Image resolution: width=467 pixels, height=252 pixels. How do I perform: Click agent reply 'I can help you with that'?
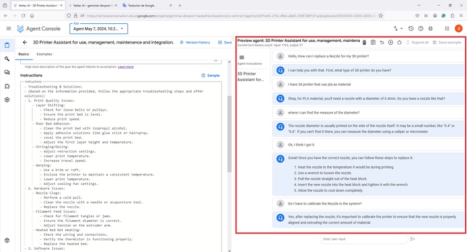coord(368,70)
